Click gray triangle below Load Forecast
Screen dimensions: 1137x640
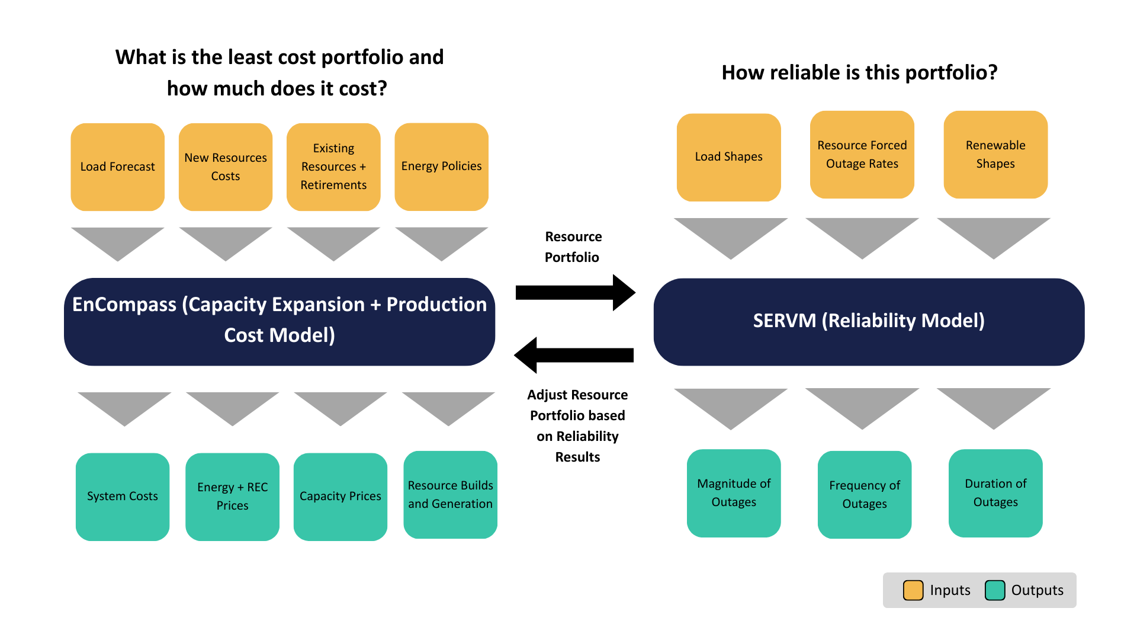117,241
